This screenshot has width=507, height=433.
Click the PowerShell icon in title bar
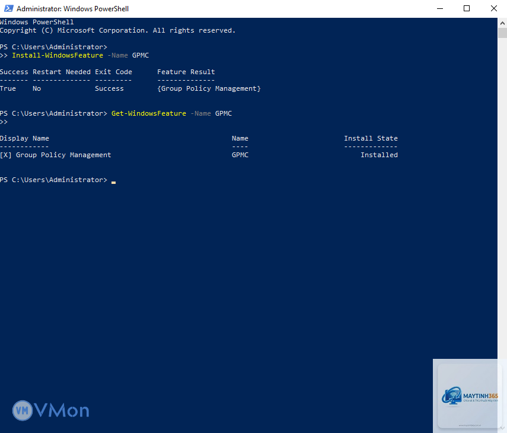(x=8, y=8)
